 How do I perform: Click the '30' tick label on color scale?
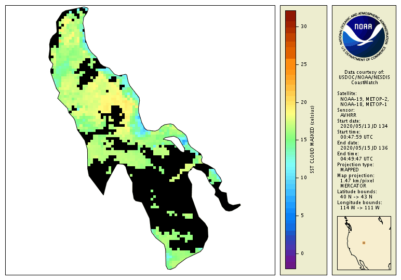303,26
